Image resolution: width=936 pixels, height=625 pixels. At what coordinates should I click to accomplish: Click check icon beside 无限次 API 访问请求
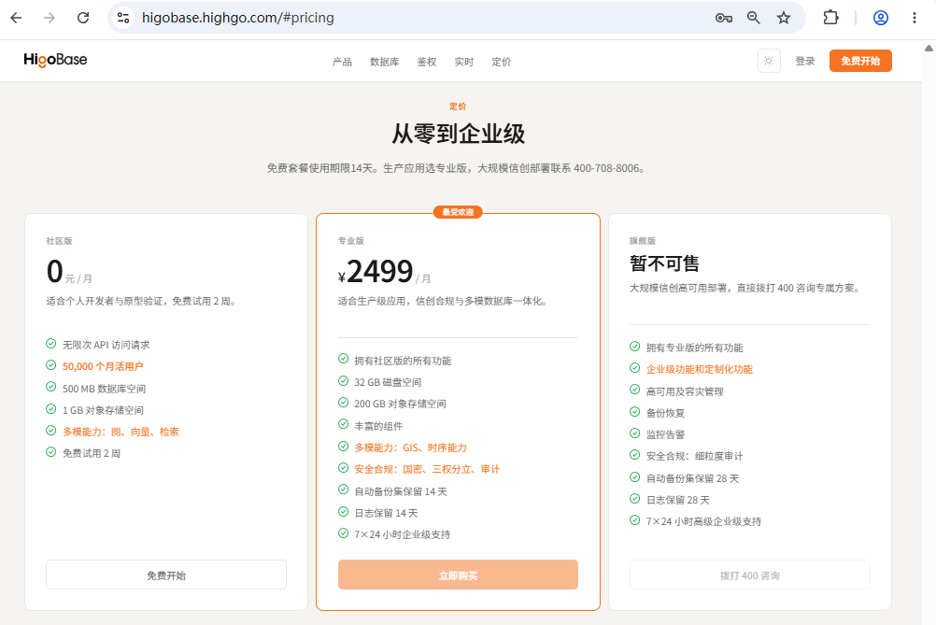click(50, 343)
